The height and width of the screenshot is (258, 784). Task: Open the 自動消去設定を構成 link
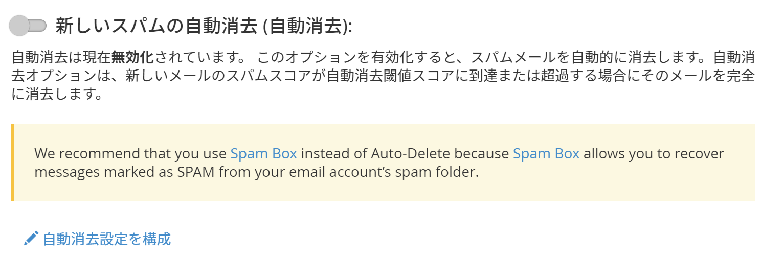pyautogui.click(x=106, y=239)
